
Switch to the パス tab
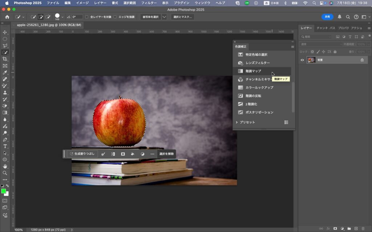tap(332, 28)
